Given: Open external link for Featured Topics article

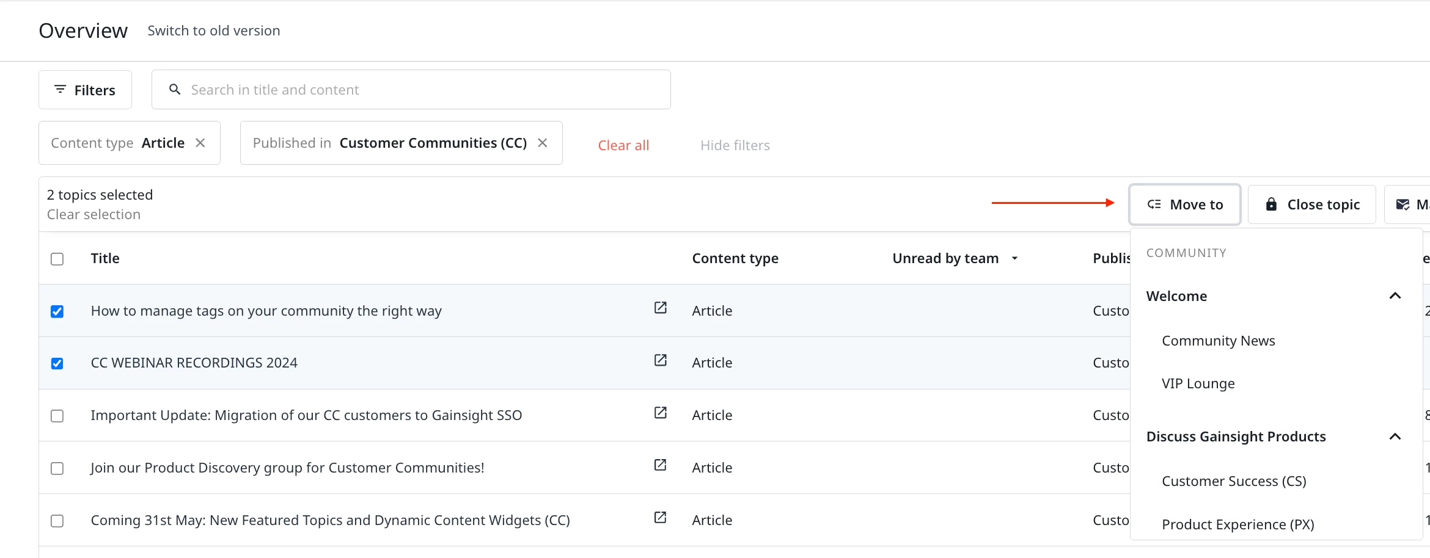Looking at the screenshot, I should point(660,518).
